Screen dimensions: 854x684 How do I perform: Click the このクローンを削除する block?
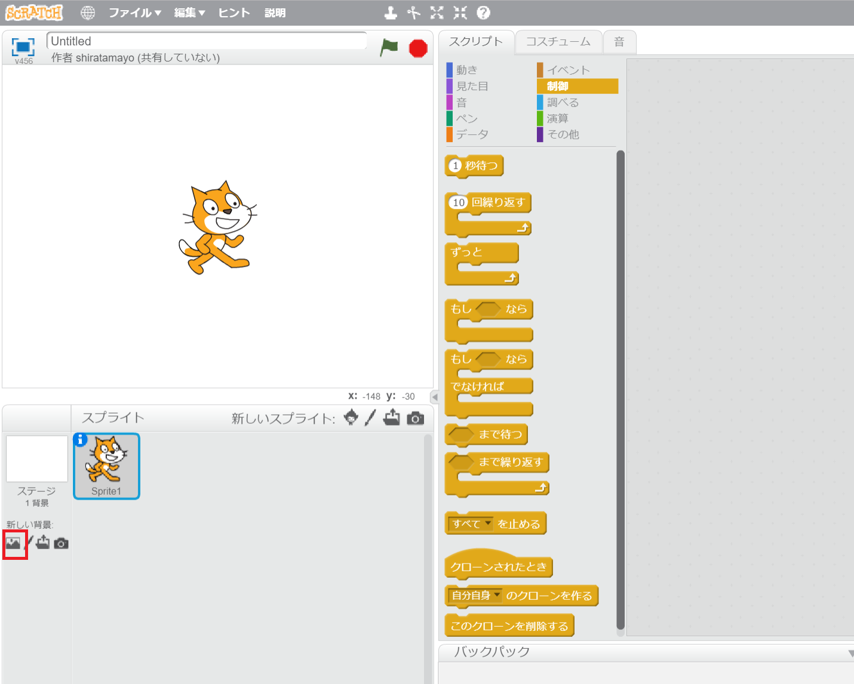(509, 626)
